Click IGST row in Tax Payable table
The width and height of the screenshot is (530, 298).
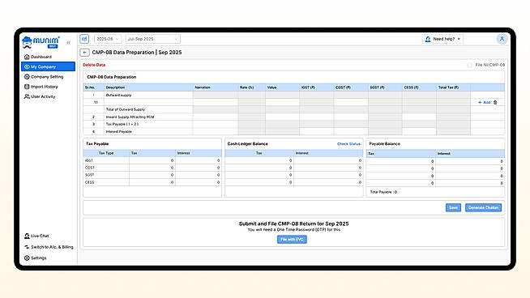[x=152, y=160]
